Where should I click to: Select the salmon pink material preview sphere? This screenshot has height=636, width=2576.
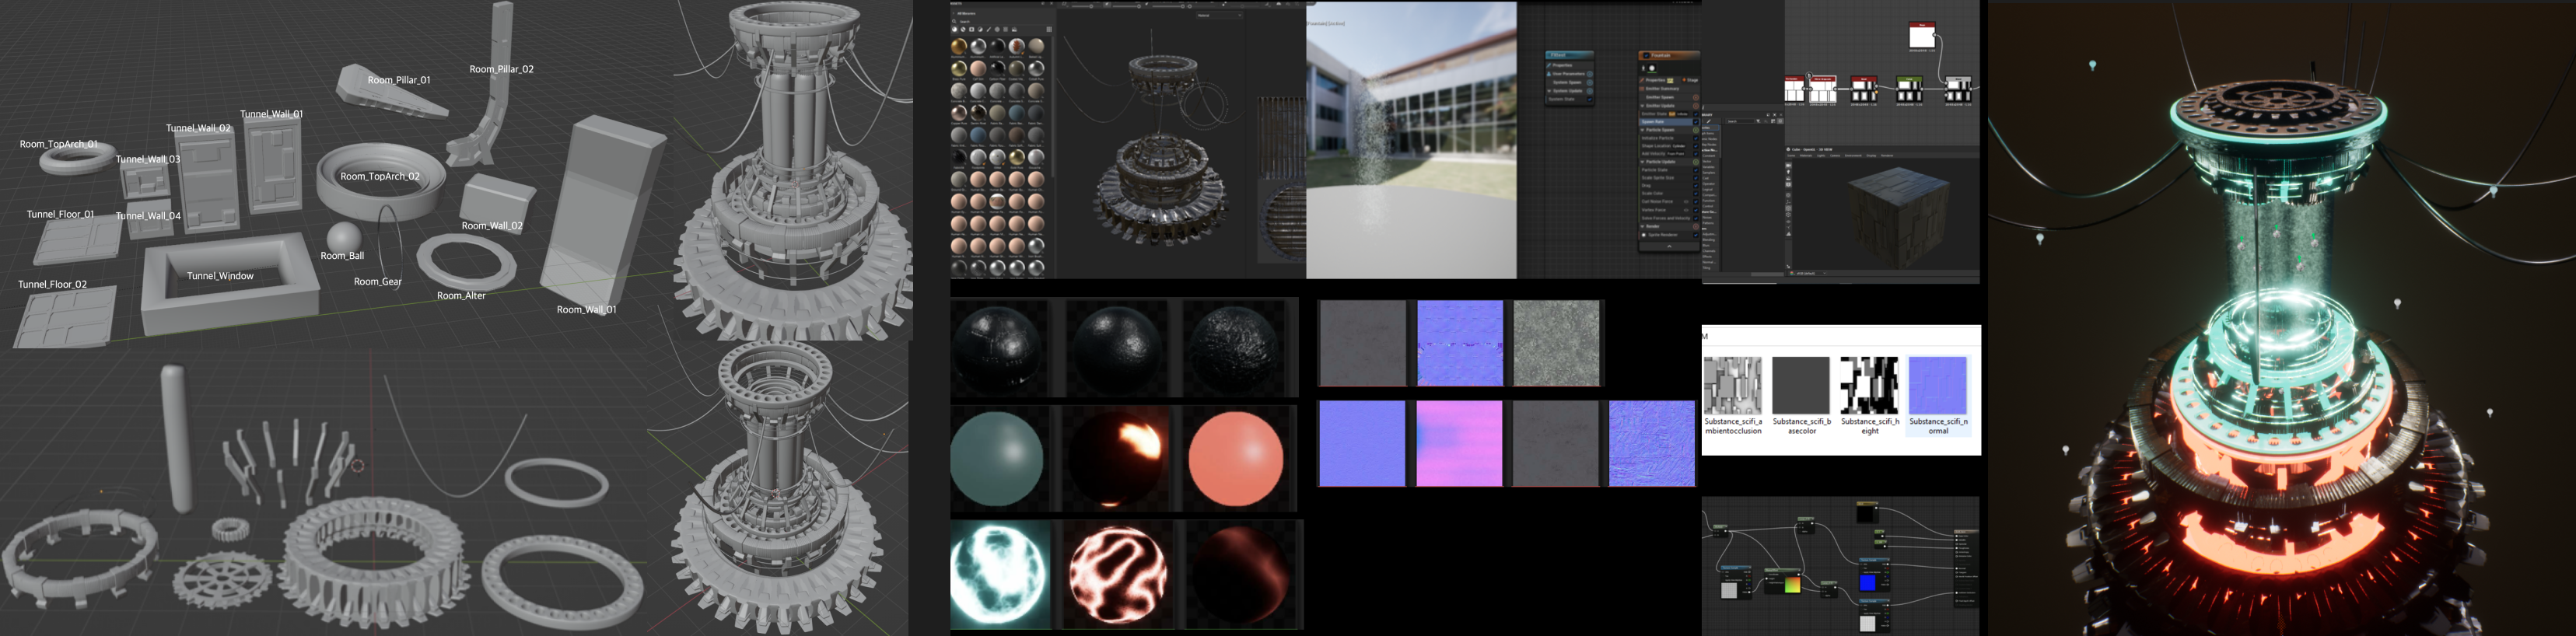coord(1235,459)
